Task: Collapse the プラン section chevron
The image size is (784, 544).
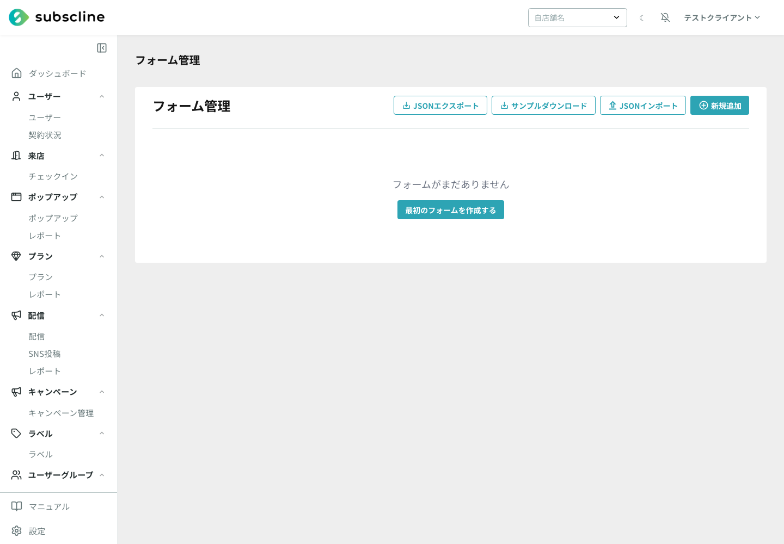Action: pos(102,256)
